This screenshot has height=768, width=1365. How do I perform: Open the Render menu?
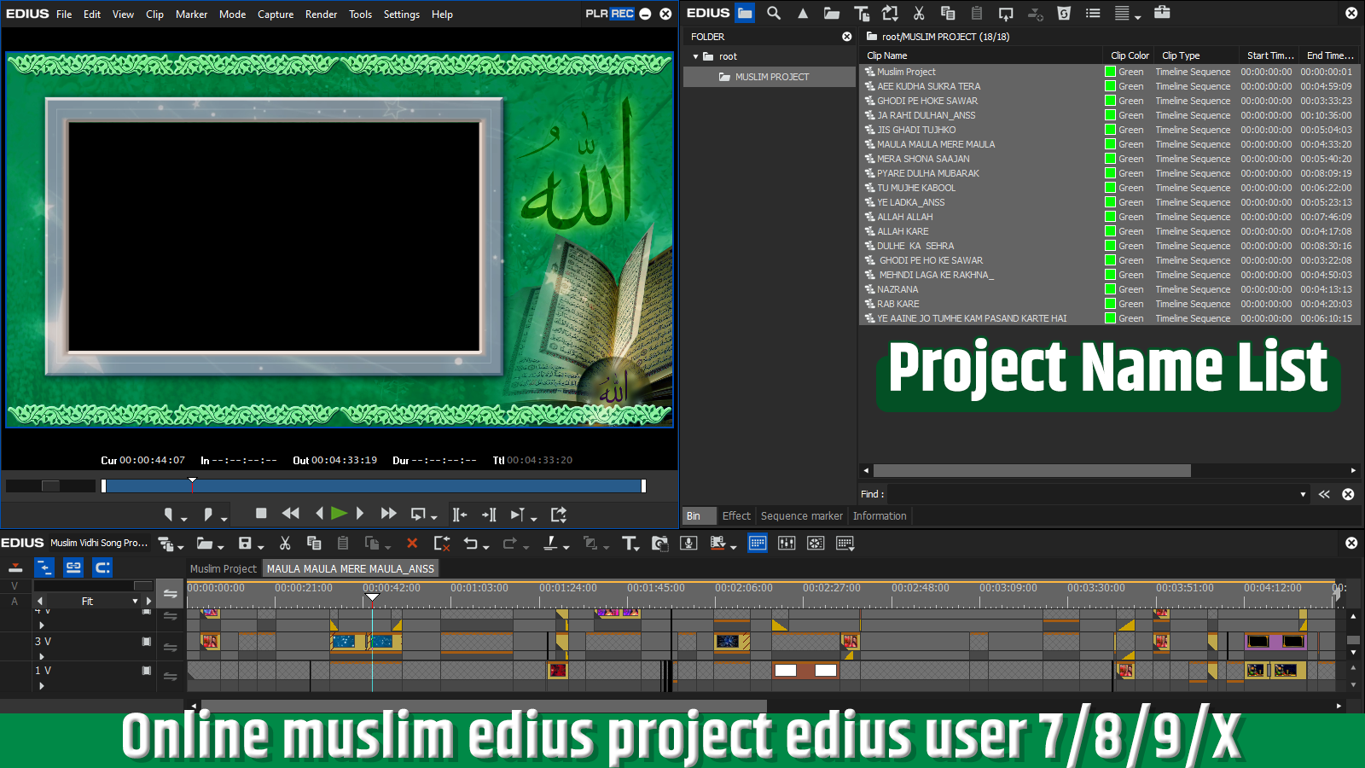(321, 15)
